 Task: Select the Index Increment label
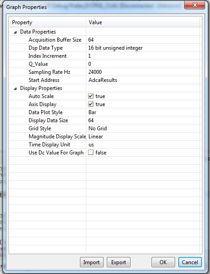47,56
